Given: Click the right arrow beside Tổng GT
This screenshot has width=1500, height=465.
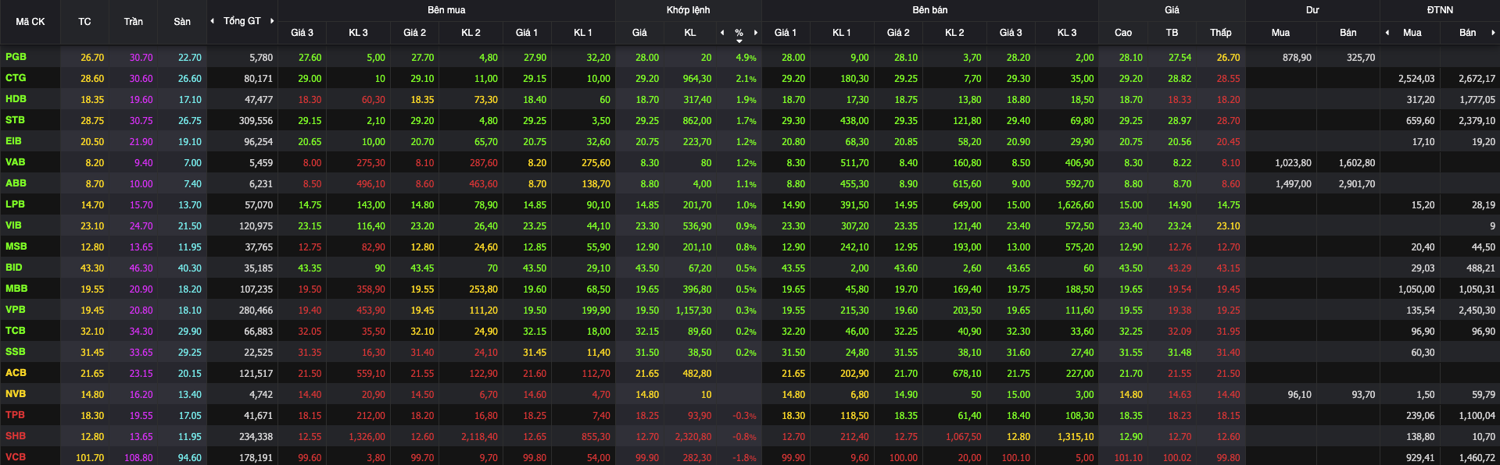Looking at the screenshot, I should point(272,21).
